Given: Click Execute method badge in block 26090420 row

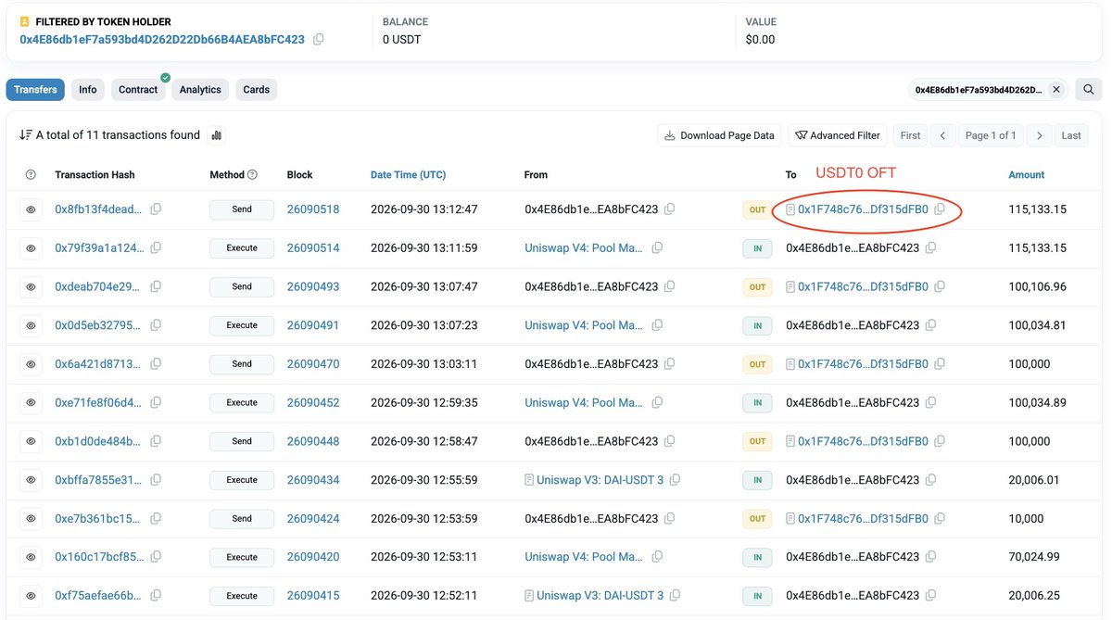Looking at the screenshot, I should point(242,557).
